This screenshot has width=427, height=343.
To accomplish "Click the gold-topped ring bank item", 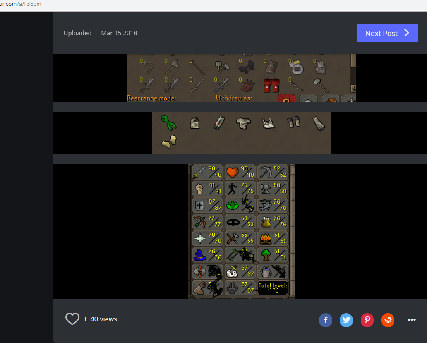I will pos(296,67).
